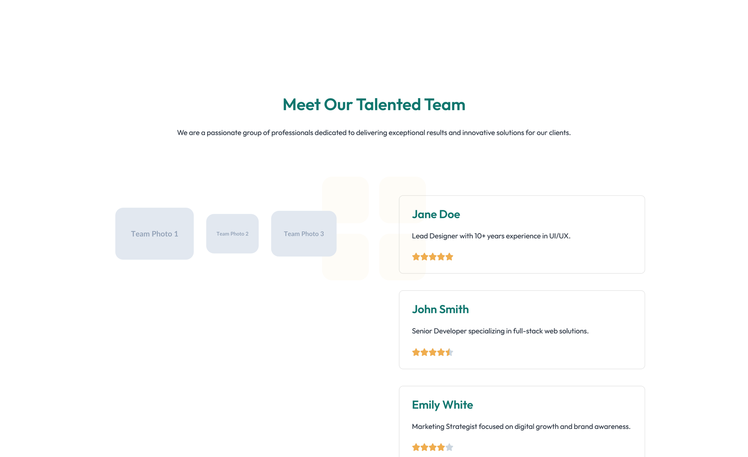Image resolution: width=748 pixels, height=457 pixels.
Task: Click John Smith's card
Action: 522,329
